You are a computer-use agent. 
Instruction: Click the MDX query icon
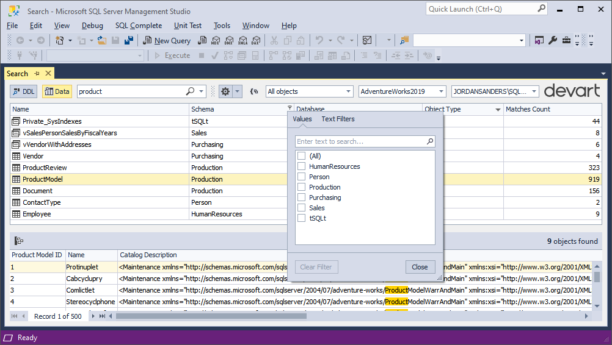coord(216,40)
